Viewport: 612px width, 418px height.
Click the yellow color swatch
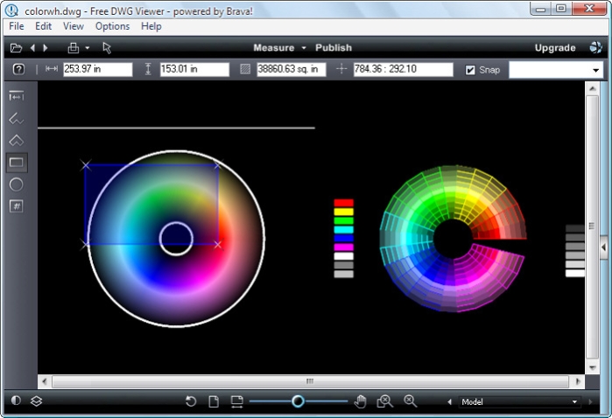[x=343, y=212]
